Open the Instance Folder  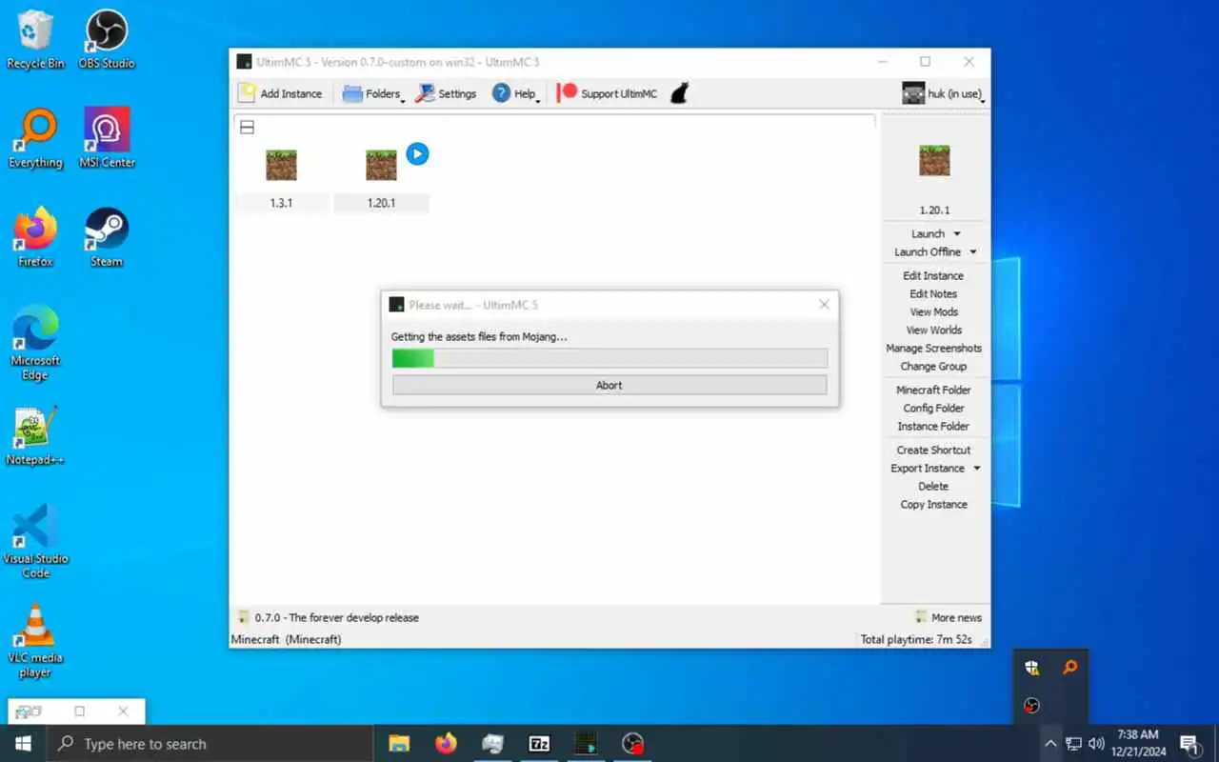(933, 426)
